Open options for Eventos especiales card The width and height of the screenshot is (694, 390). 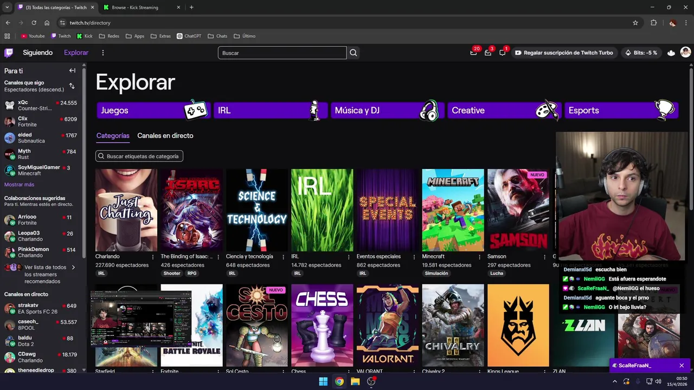pos(414,257)
